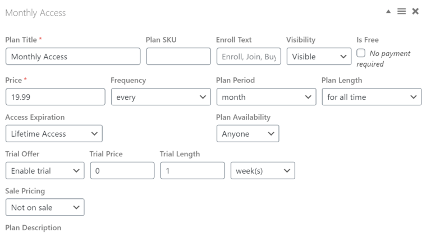Click the Price field showing 19.99
This screenshot has height=233, width=431.
click(x=55, y=97)
